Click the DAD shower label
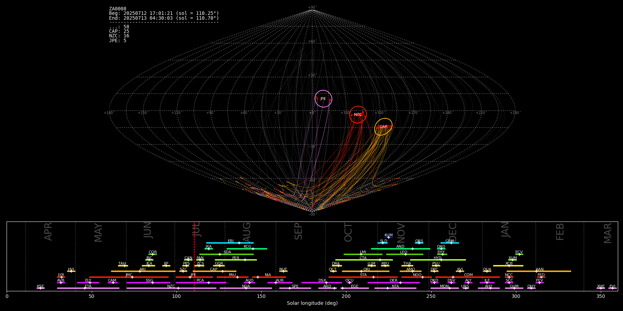 click(x=441, y=247)
